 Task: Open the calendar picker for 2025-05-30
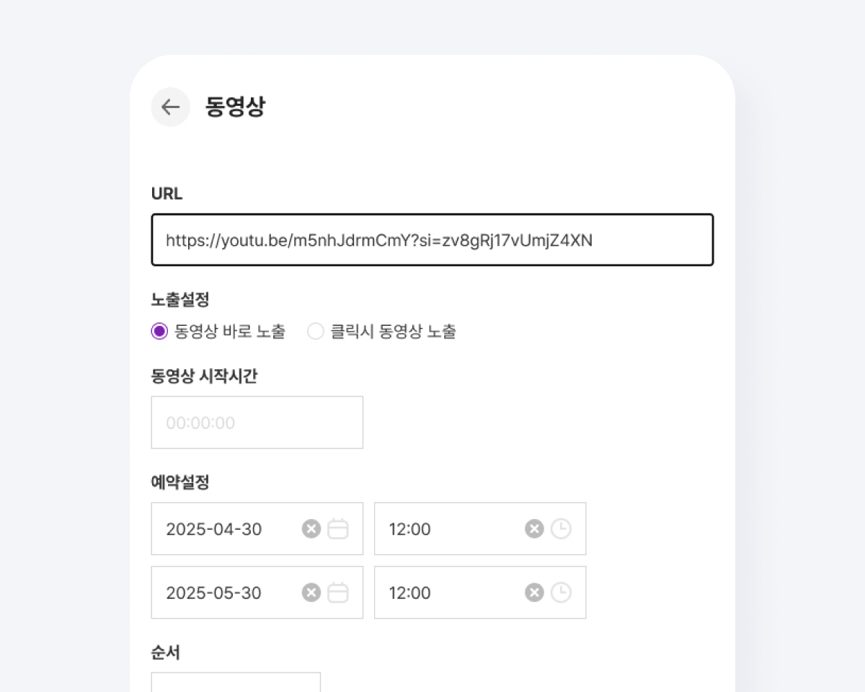click(x=338, y=593)
